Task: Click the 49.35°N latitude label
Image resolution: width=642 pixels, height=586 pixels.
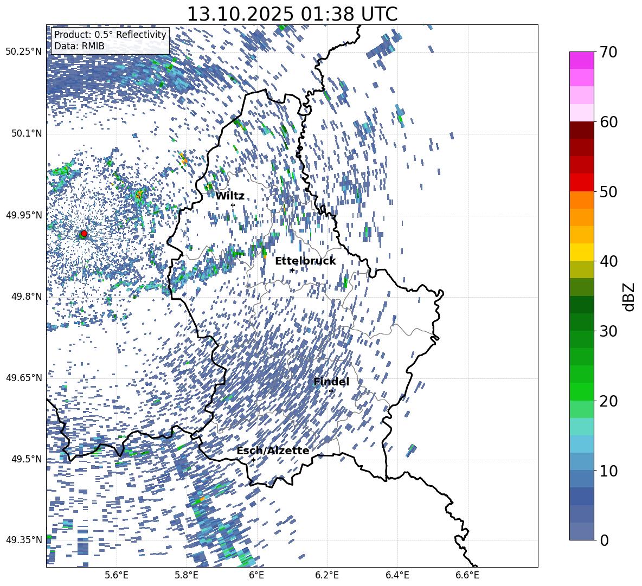Action: point(24,540)
